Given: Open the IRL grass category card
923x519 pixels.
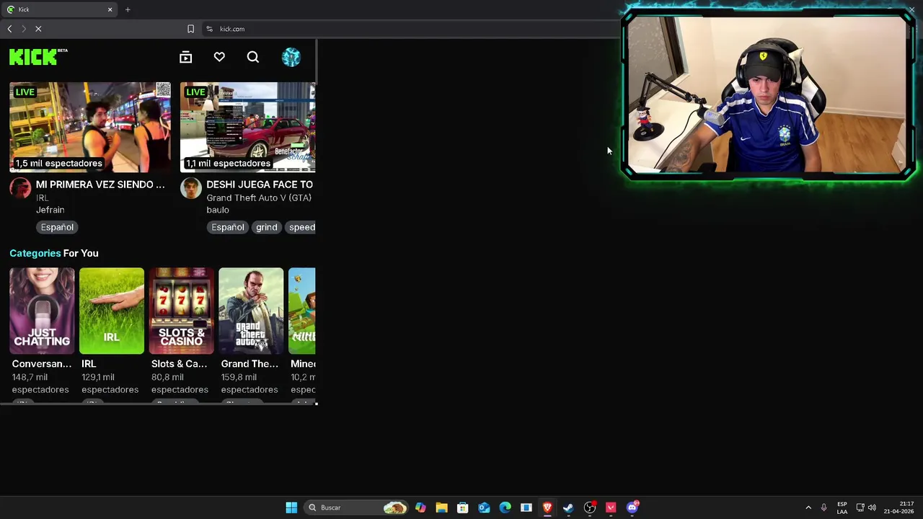Looking at the screenshot, I should 112,311.
